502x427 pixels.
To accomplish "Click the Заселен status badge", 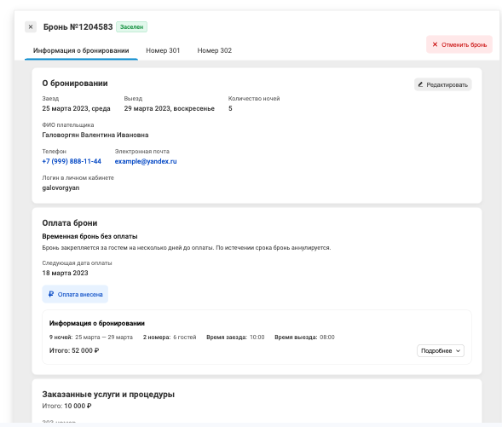I will [131, 27].
